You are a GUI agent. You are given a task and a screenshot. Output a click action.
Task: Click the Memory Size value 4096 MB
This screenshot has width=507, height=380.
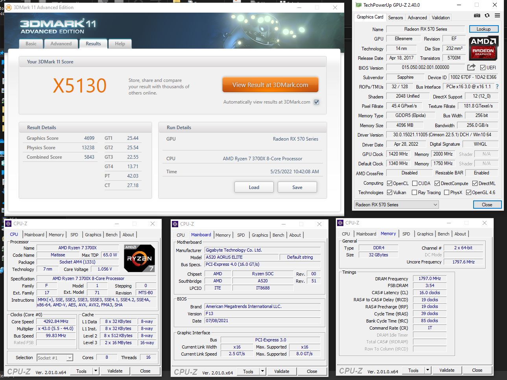click(404, 125)
